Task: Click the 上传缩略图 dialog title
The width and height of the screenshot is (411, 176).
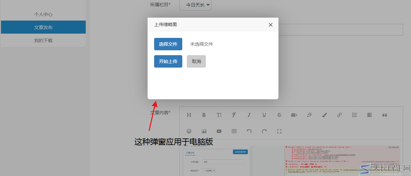Action: (x=166, y=24)
